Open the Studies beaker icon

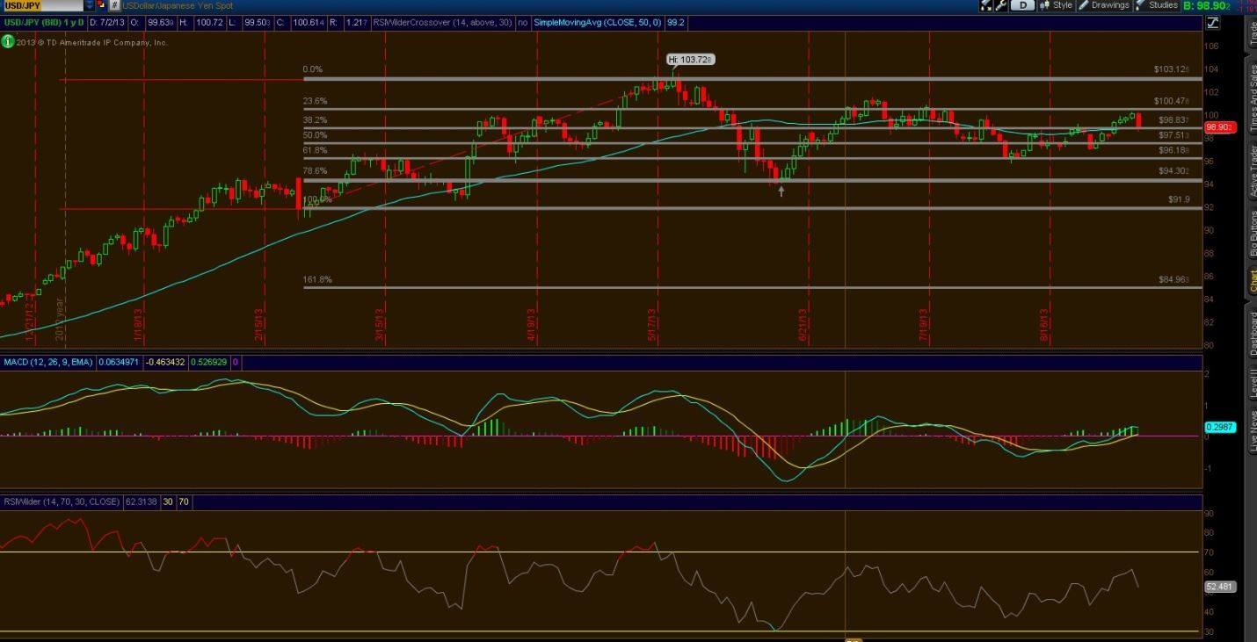pos(1139,5)
